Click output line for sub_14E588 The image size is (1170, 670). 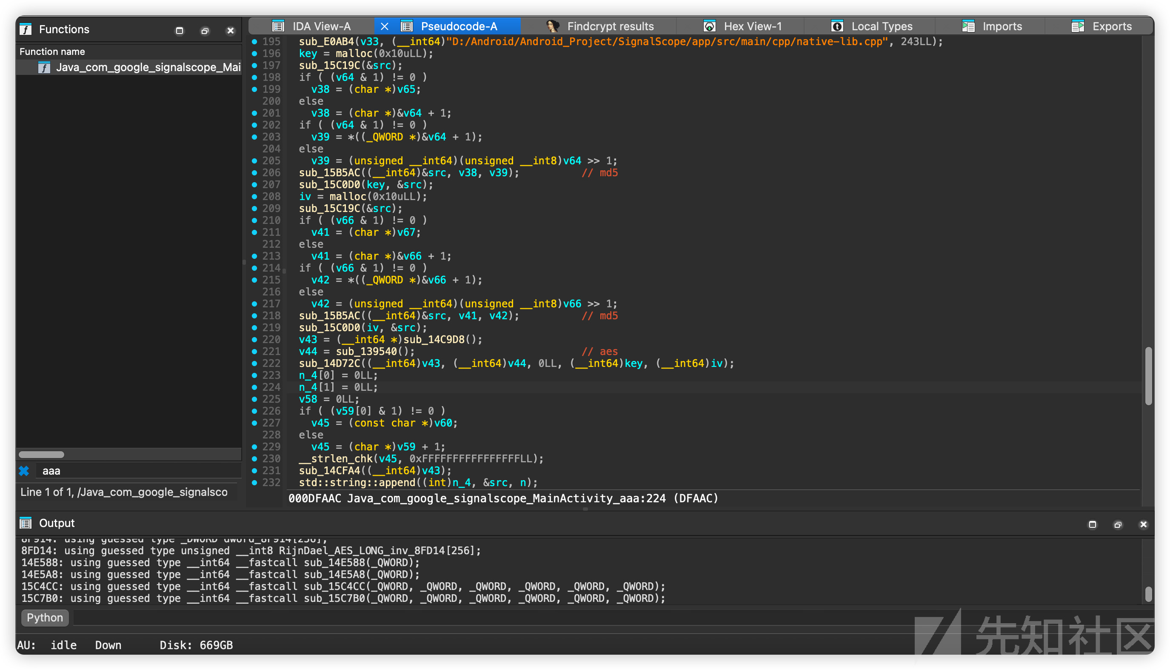tap(221, 563)
